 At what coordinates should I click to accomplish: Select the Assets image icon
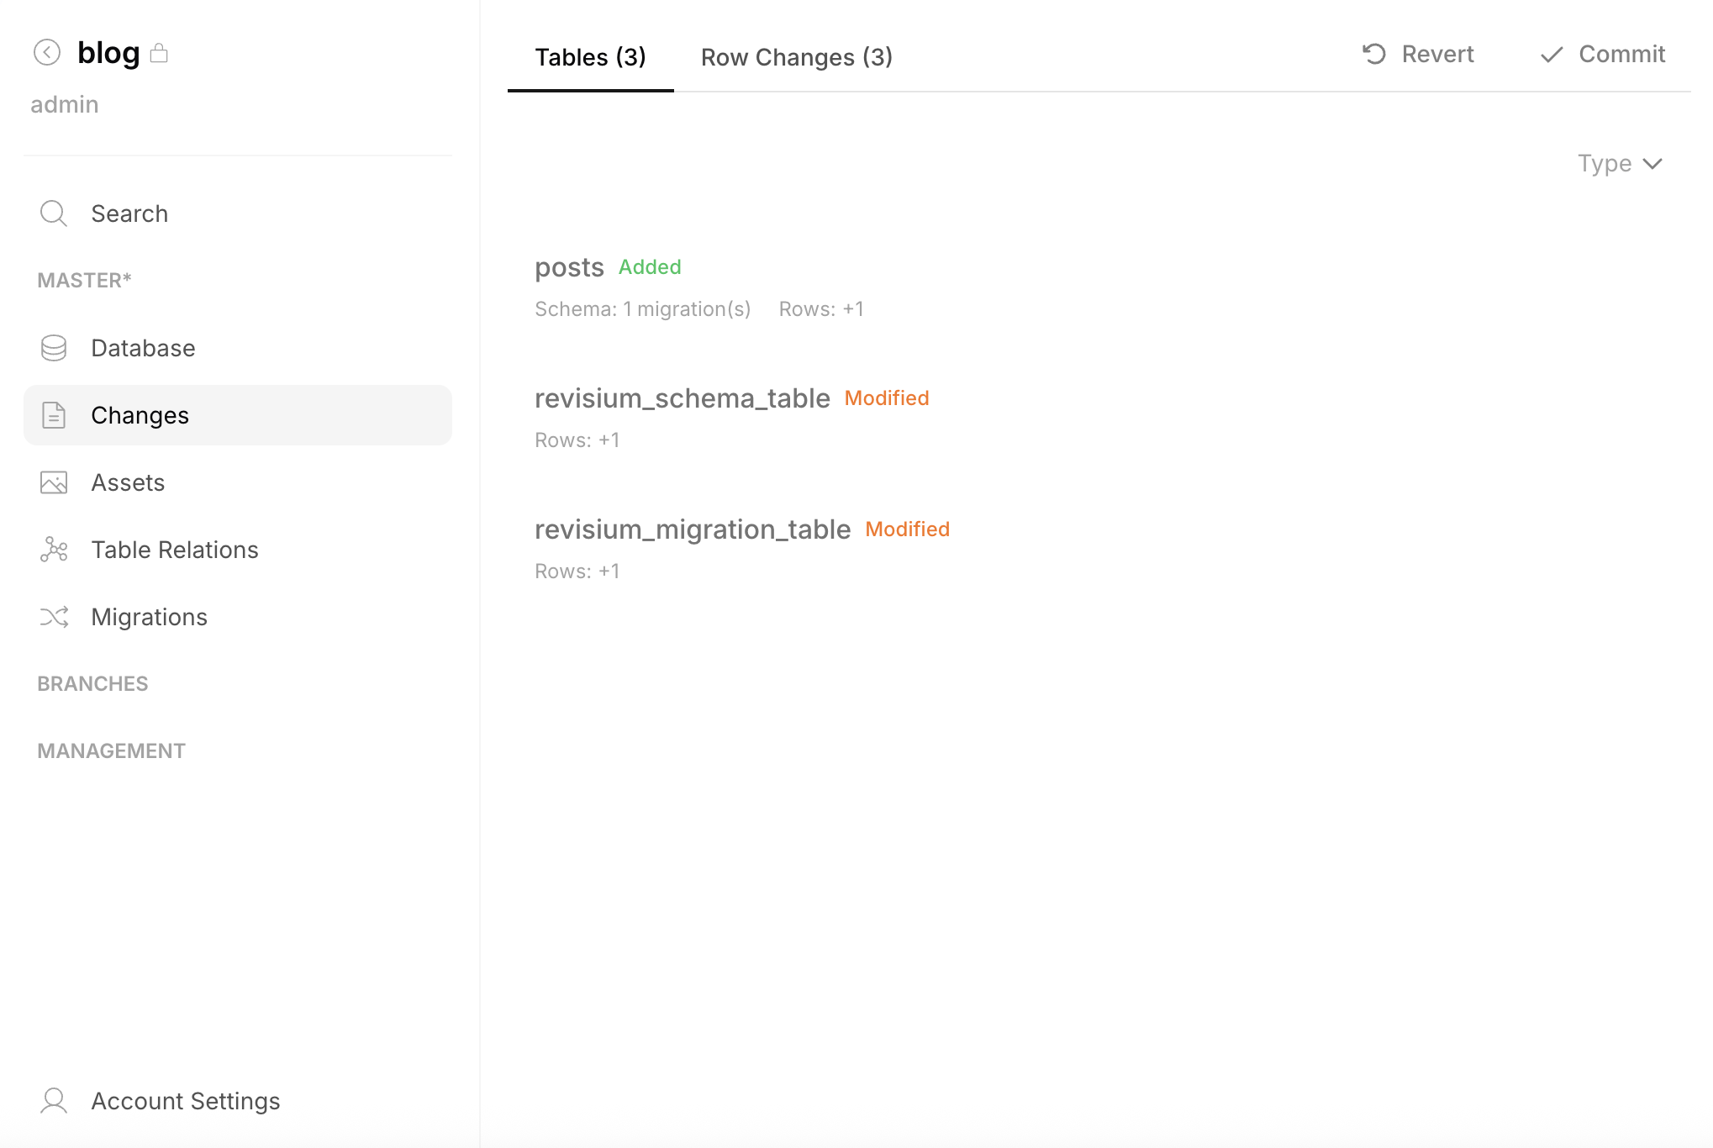point(53,482)
